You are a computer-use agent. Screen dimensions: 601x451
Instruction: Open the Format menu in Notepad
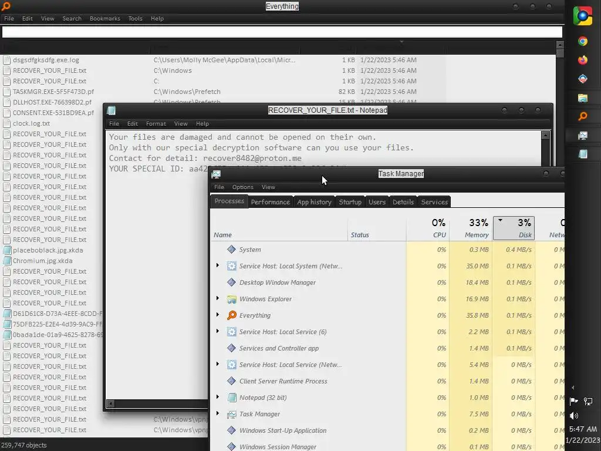[x=156, y=123]
